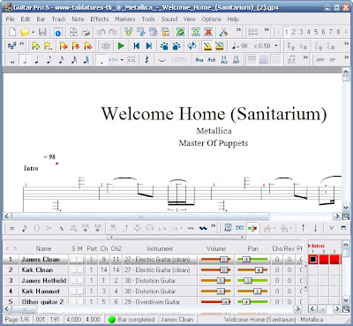Screen dimensions: 353x326
Task: Move track down with the down arrow icon
Action: pyautogui.click(x=315, y=228)
